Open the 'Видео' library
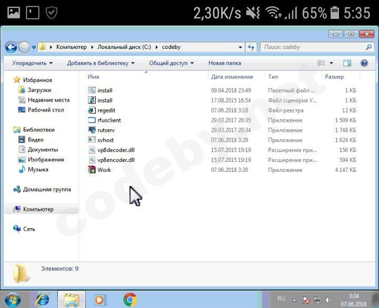 (31, 139)
